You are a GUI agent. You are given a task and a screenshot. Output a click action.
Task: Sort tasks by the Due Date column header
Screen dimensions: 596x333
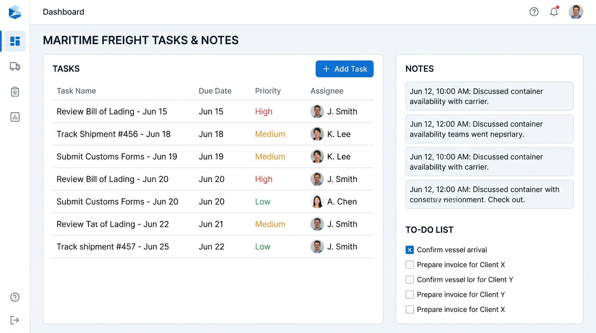tap(215, 91)
